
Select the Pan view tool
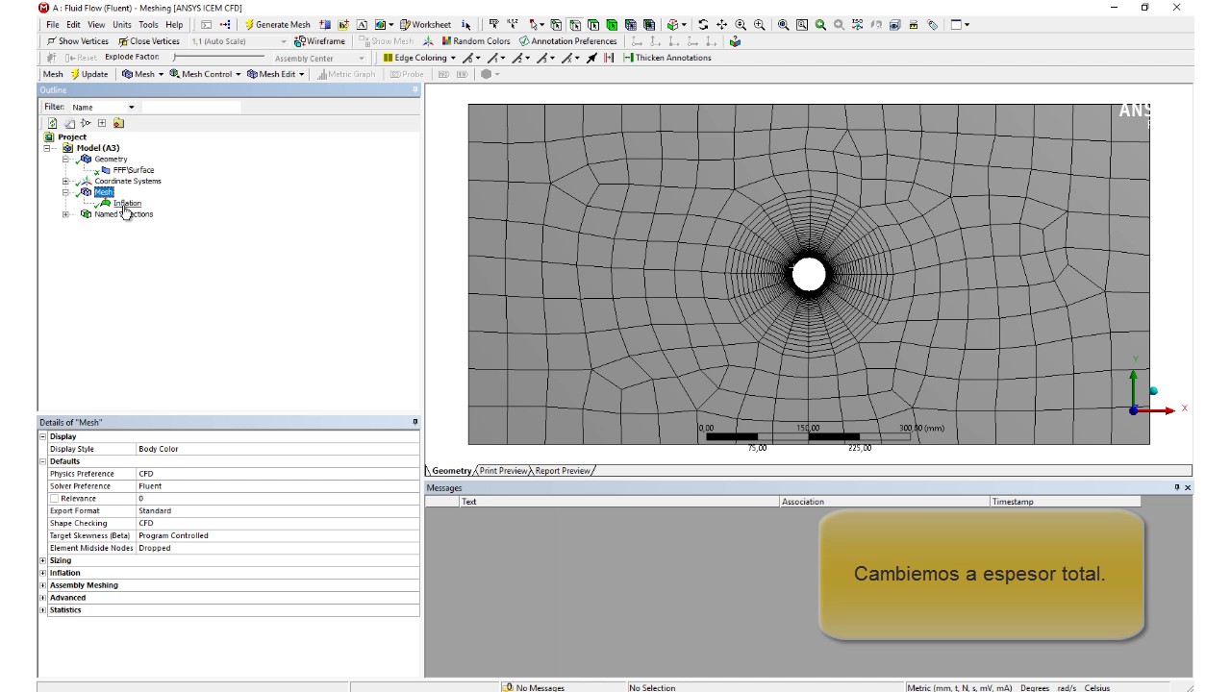click(721, 25)
